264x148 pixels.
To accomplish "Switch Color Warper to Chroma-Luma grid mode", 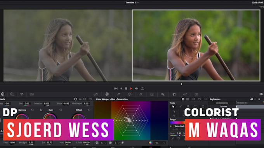I will coord(188,99).
